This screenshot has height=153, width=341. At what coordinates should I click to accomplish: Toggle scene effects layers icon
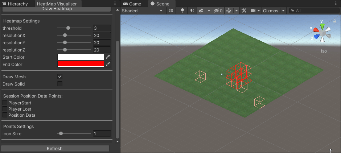point(201,11)
